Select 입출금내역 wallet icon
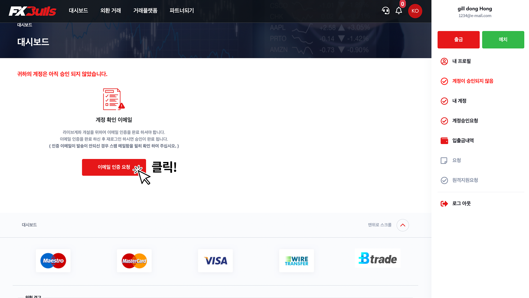The height and width of the screenshot is (298, 529). tap(444, 141)
